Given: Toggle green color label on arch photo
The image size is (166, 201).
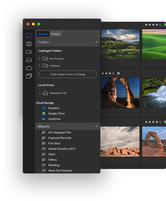Looking at the screenshot, I should (118, 73).
